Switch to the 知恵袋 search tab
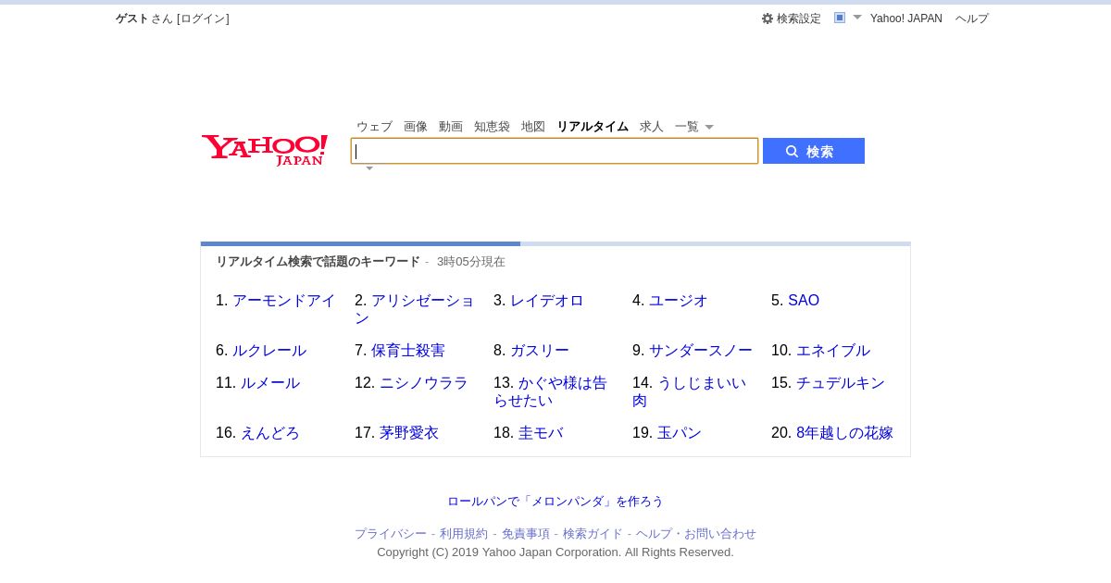The image size is (1111, 583). [x=492, y=127]
